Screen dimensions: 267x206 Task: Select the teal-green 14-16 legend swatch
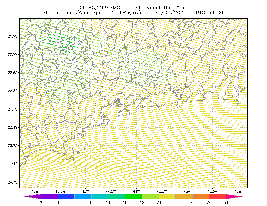tap(116, 196)
